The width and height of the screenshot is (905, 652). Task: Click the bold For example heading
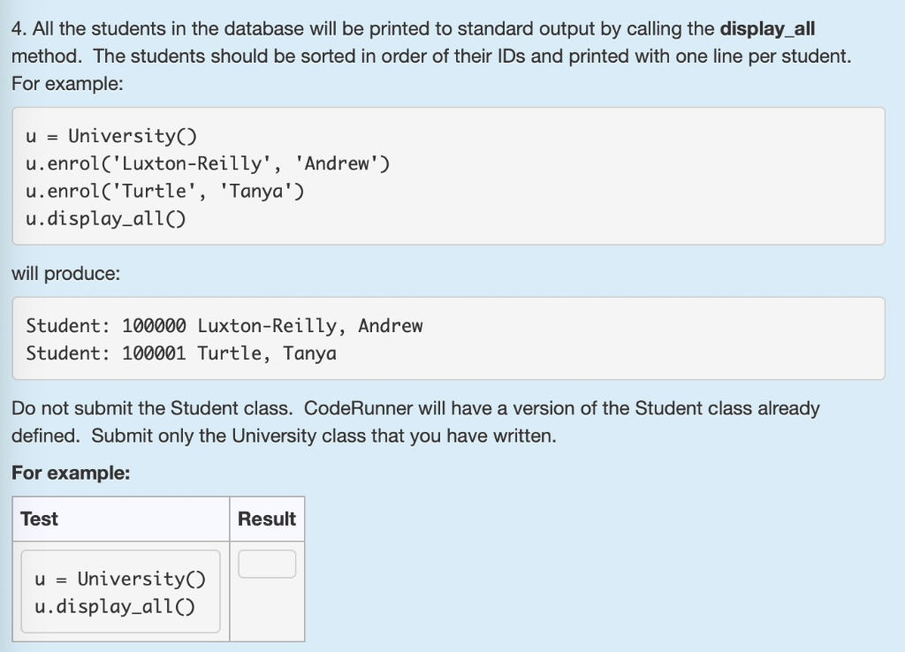53,472
